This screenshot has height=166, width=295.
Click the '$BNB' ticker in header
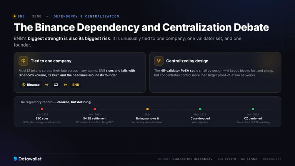click(x=37, y=16)
